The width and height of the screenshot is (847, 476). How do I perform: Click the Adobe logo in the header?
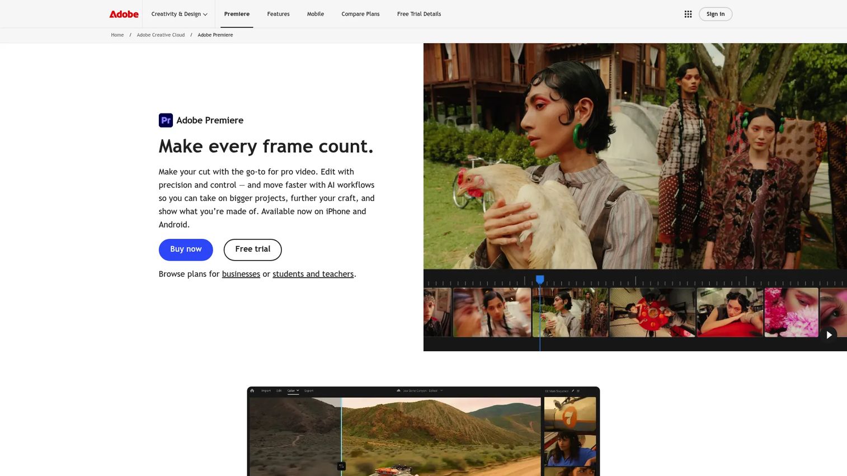click(x=124, y=14)
